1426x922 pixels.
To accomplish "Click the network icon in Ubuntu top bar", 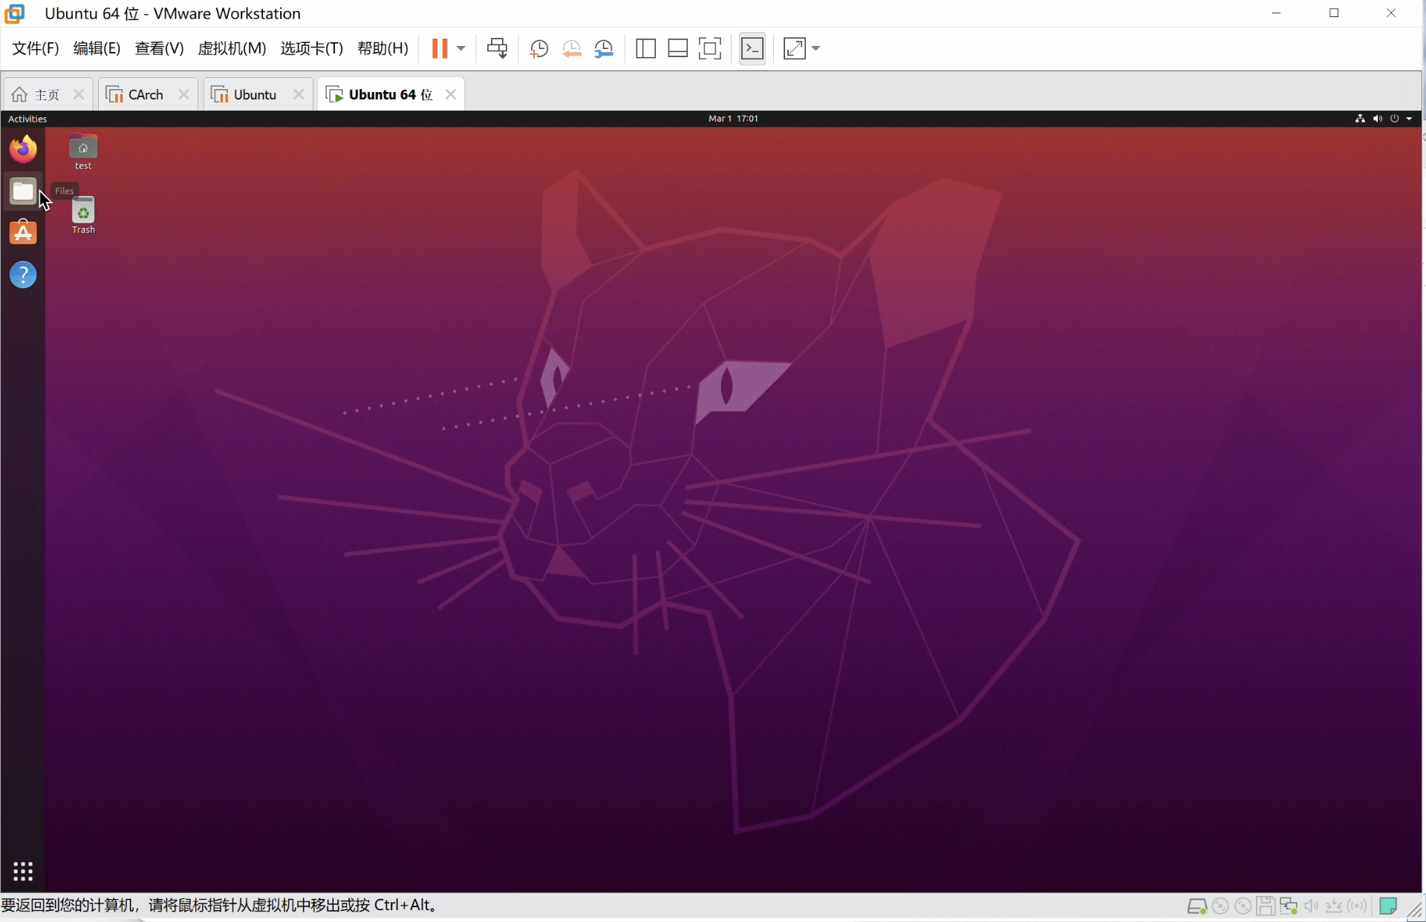I will pyautogui.click(x=1360, y=119).
